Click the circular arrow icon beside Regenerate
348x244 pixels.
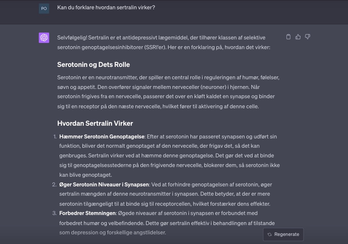pos(270,234)
